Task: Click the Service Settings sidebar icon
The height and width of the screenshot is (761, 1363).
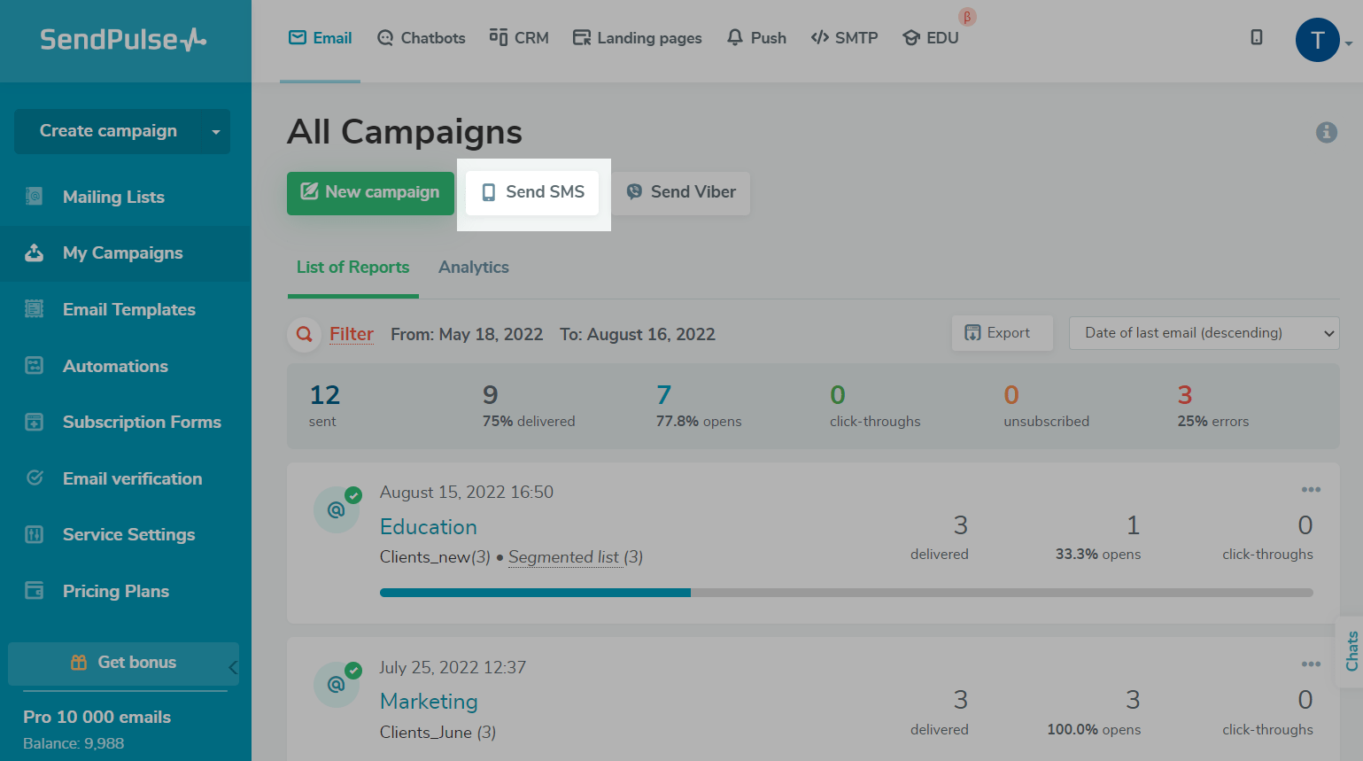Action: click(x=35, y=534)
